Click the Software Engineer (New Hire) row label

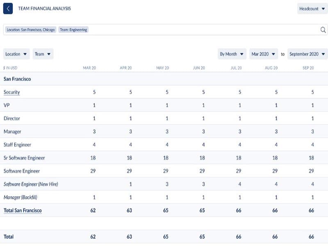[31, 184]
